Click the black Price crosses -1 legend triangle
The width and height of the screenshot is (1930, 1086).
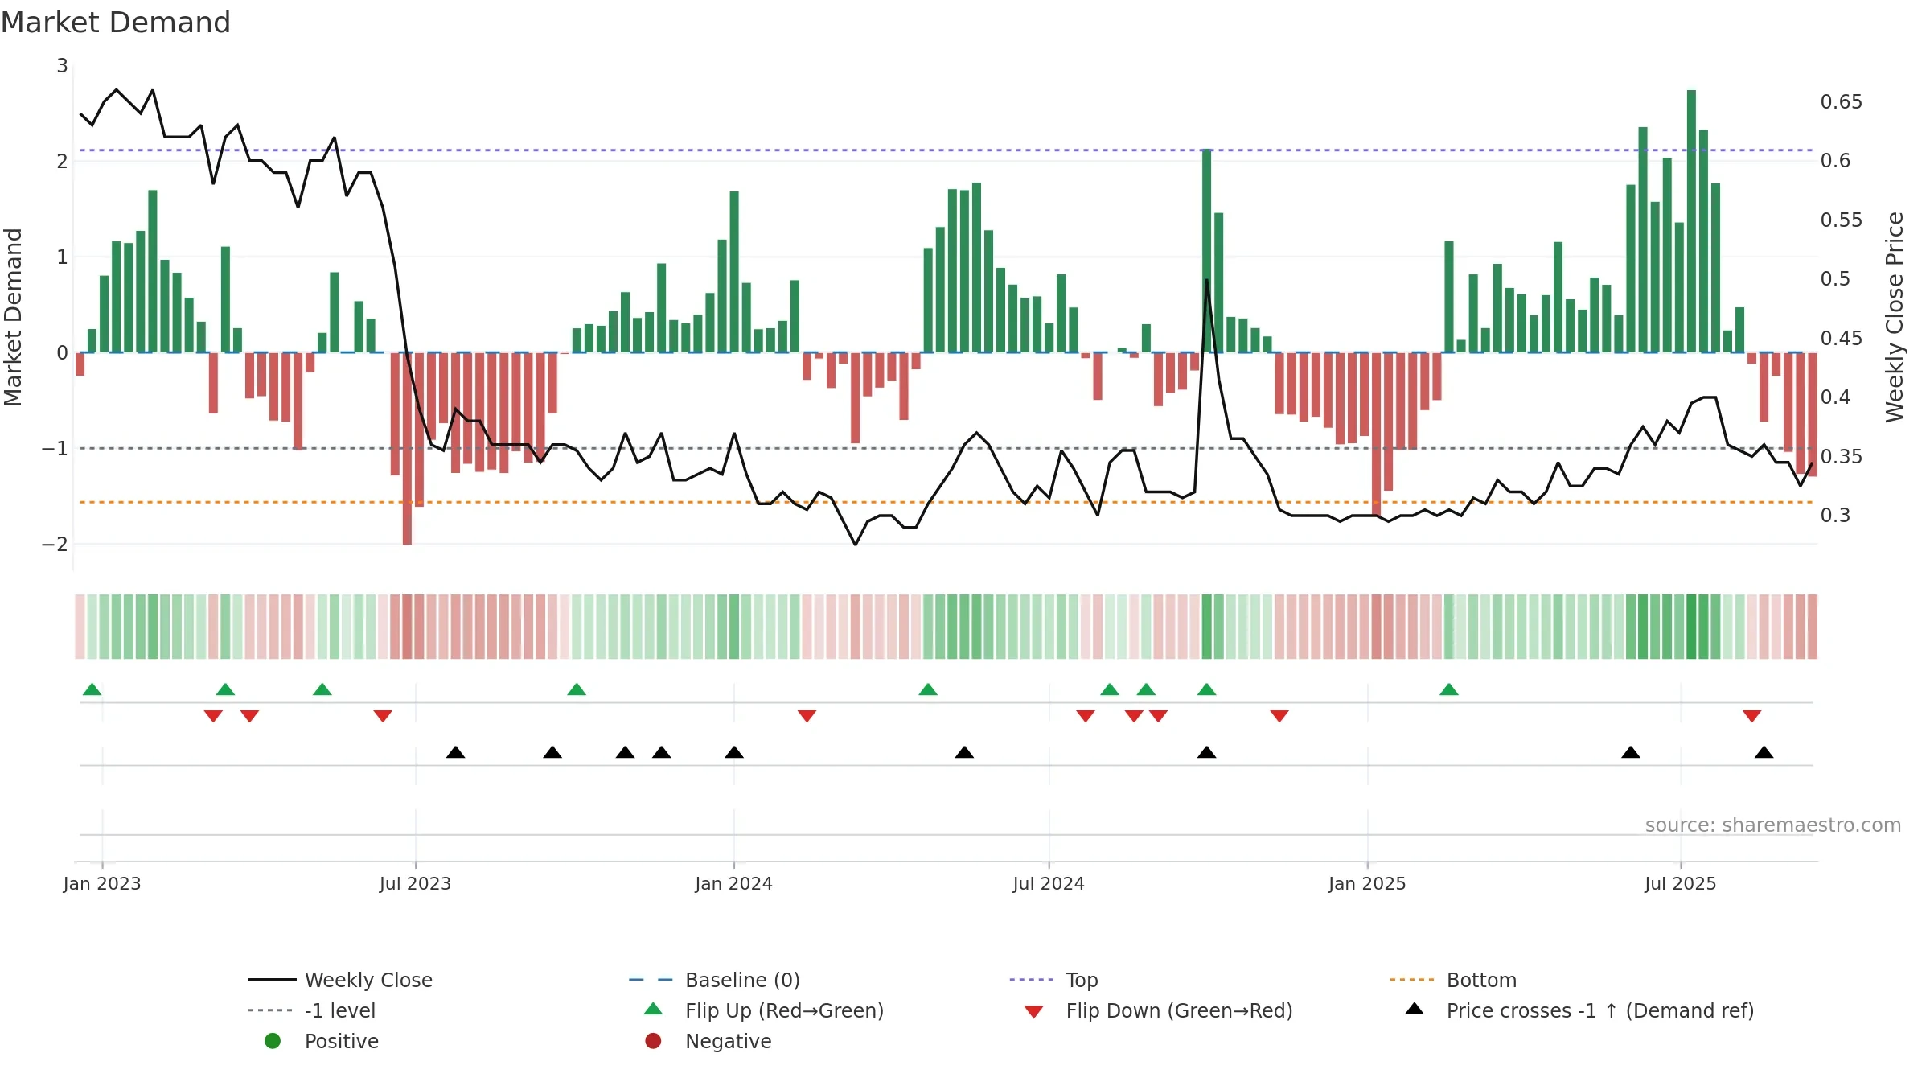(x=1415, y=1009)
